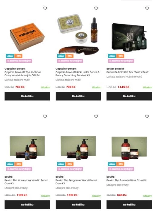Click Akce badge on Honkatonk Vanilla kit
The width and height of the screenshot is (157, 218).
(10, 164)
